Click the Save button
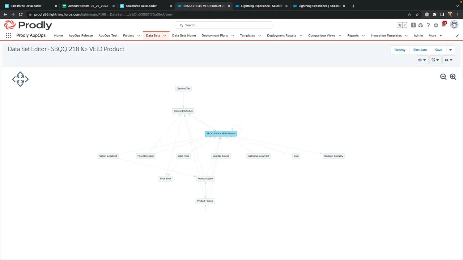This screenshot has height=260, width=463. [x=438, y=50]
